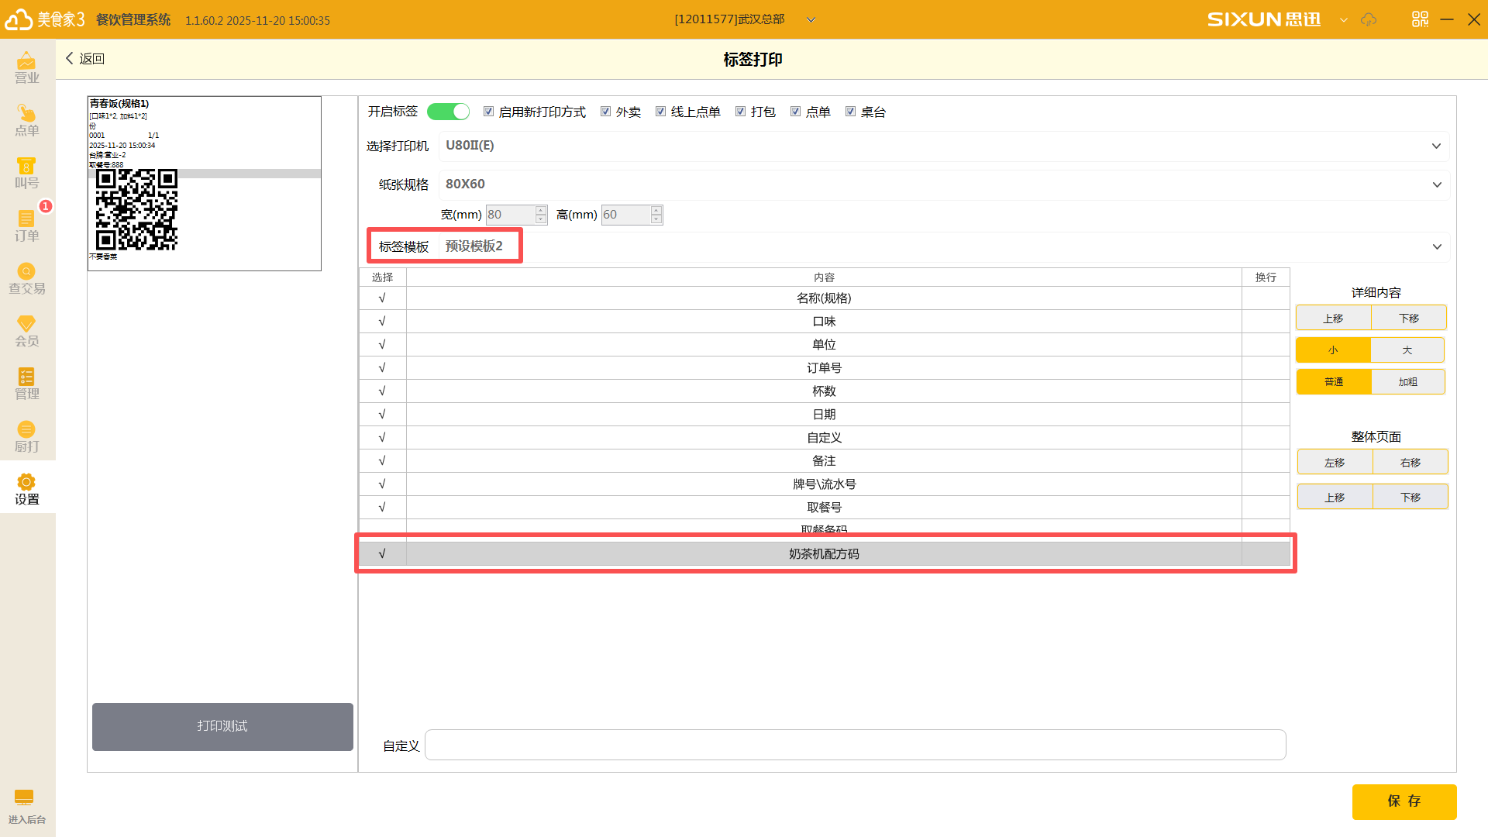Screen dimensions: 1488x837
Task: Uncheck the 外卖 checkbox
Action: click(606, 112)
